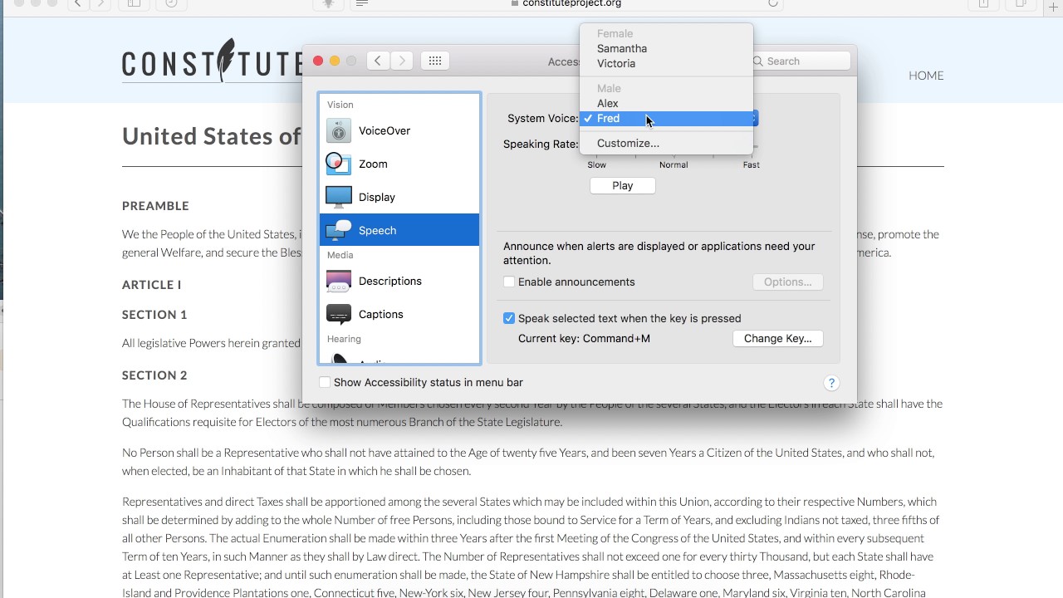Click 'Current key: Command+M' text
This screenshot has height=598, width=1063.
(584, 339)
